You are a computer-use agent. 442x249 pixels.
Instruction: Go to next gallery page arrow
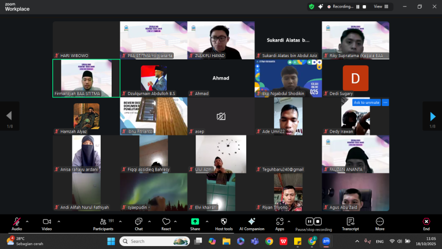click(432, 116)
